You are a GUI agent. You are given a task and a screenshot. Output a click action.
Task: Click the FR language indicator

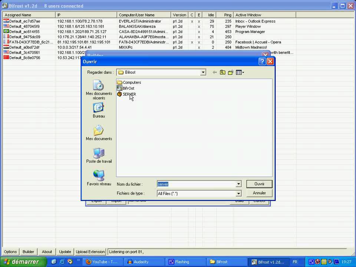tap(295, 262)
